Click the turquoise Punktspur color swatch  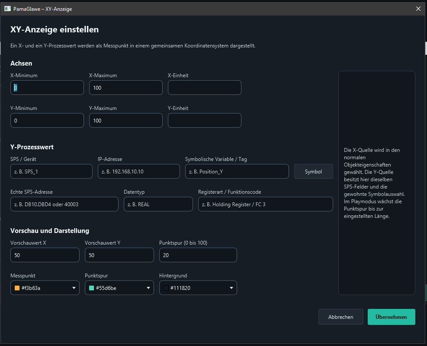(92, 288)
